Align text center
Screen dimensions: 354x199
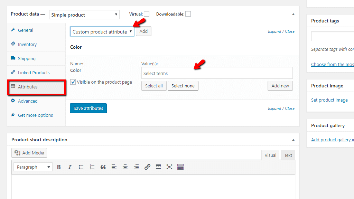pos(125,167)
